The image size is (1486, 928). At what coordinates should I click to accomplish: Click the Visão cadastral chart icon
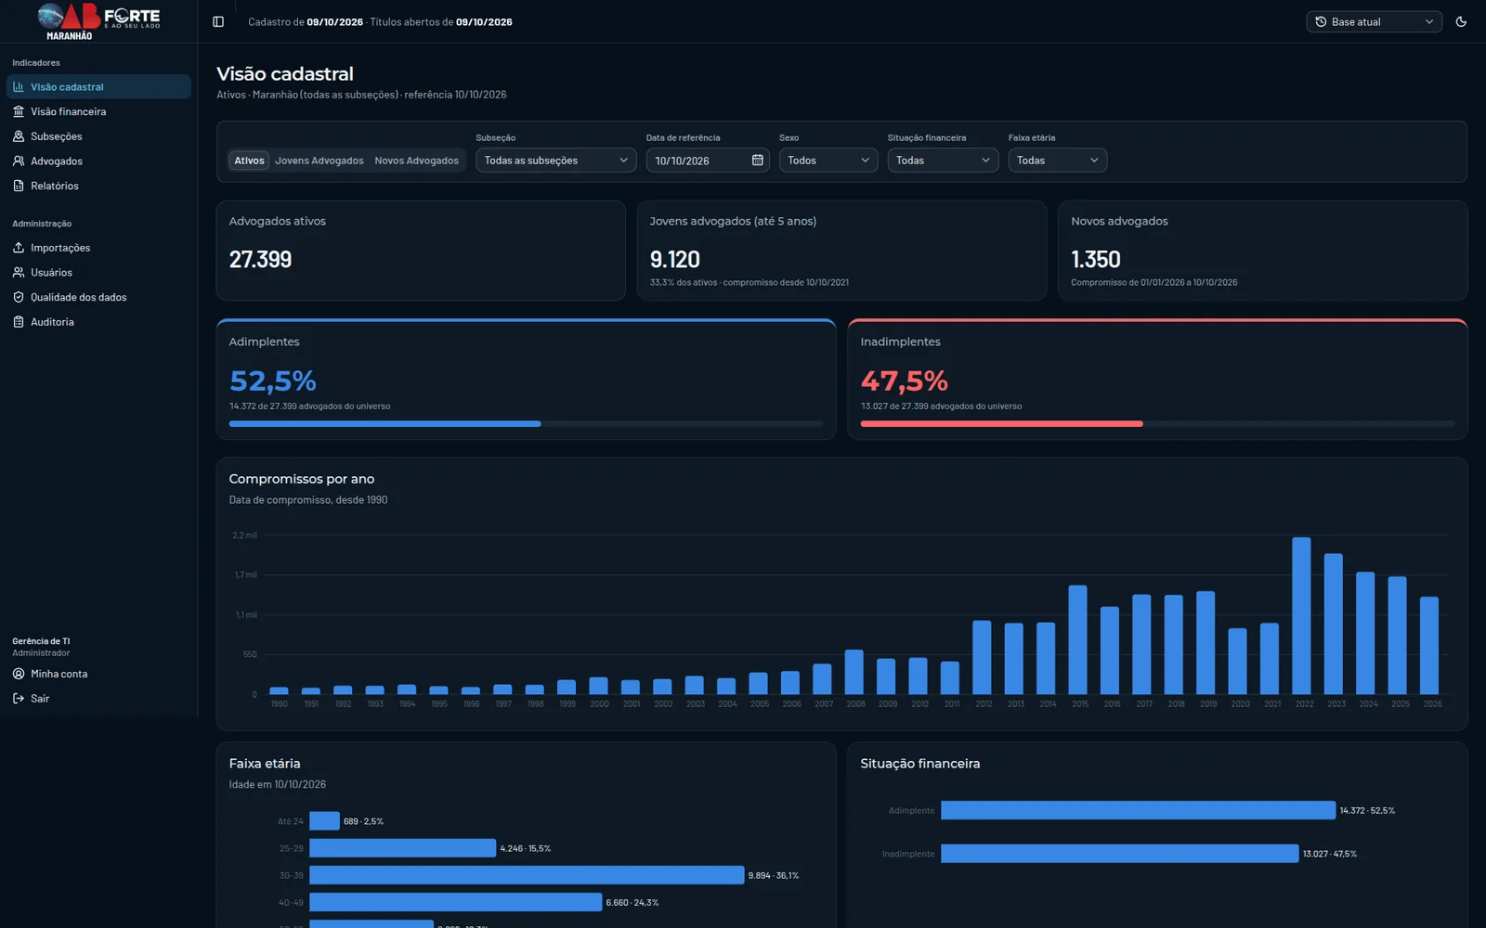coord(19,86)
